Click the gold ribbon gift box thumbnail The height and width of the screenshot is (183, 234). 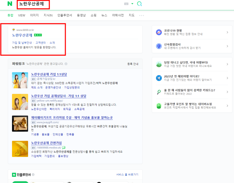click(x=20, y=123)
